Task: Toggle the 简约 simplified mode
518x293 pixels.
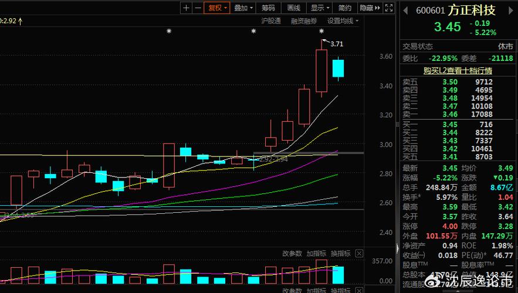Action: point(345,8)
